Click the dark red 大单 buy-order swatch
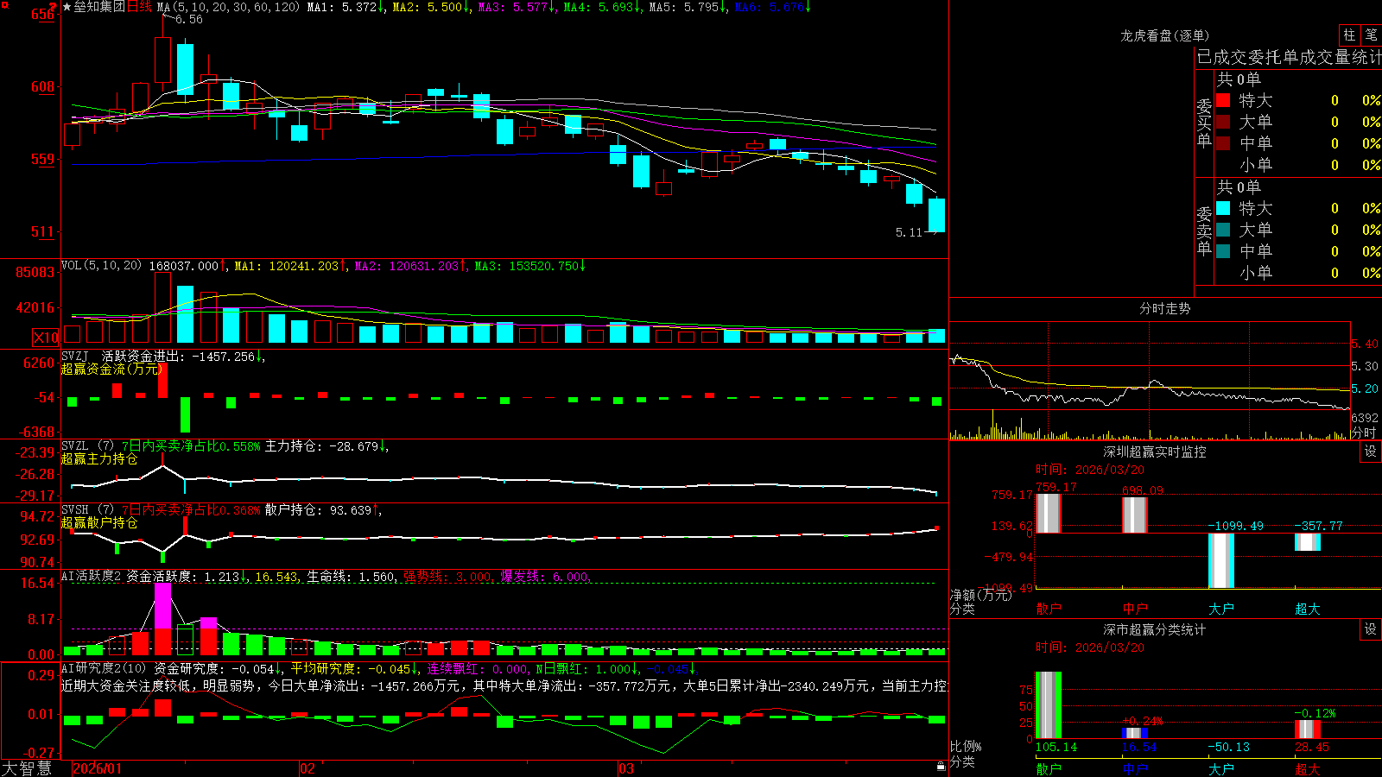This screenshot has height=777, width=1382. point(1223,122)
